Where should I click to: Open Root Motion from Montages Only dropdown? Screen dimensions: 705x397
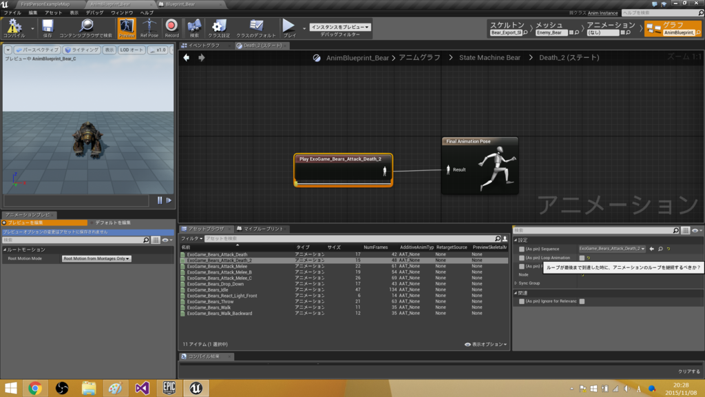pyautogui.click(x=96, y=259)
